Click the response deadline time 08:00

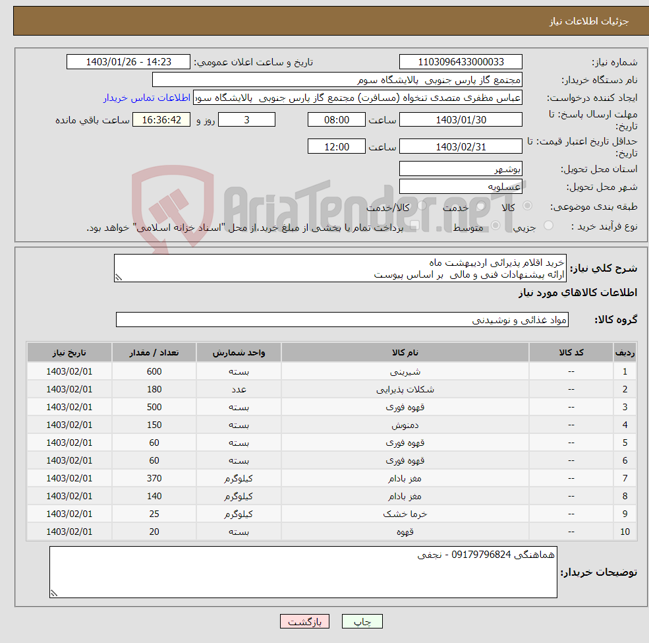tap(337, 120)
